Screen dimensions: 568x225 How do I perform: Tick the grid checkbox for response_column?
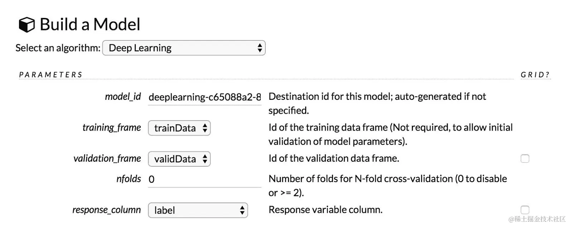(x=525, y=210)
